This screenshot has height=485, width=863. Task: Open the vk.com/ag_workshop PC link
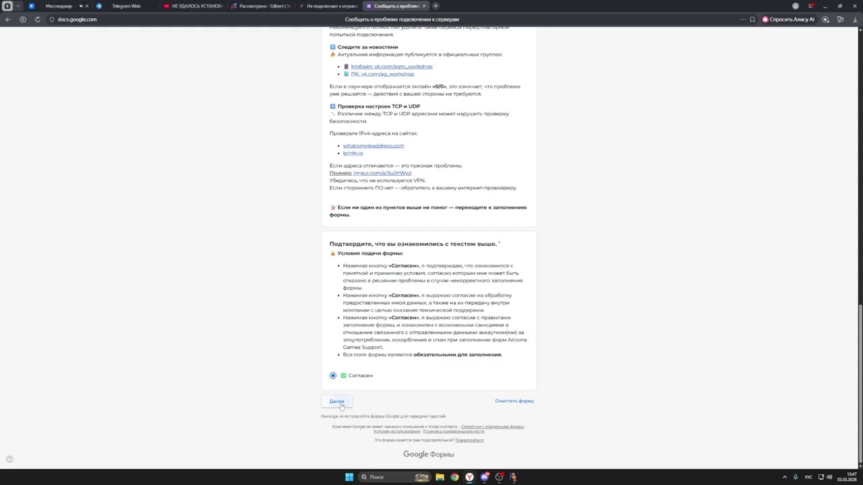[x=382, y=74]
